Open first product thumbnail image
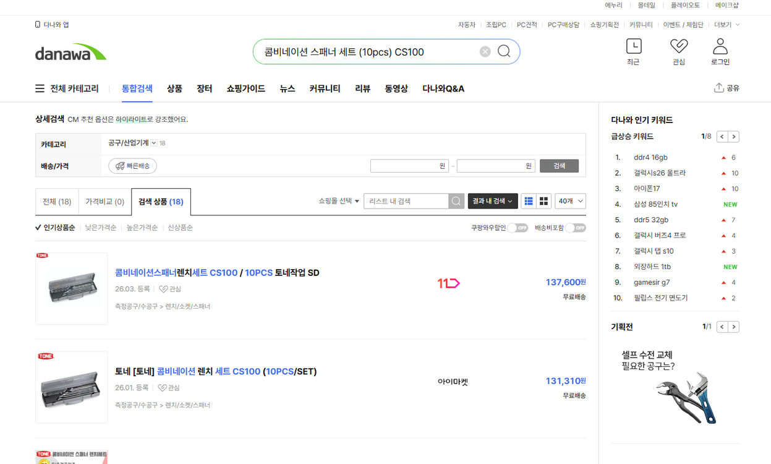The height and width of the screenshot is (464, 771). point(72,288)
